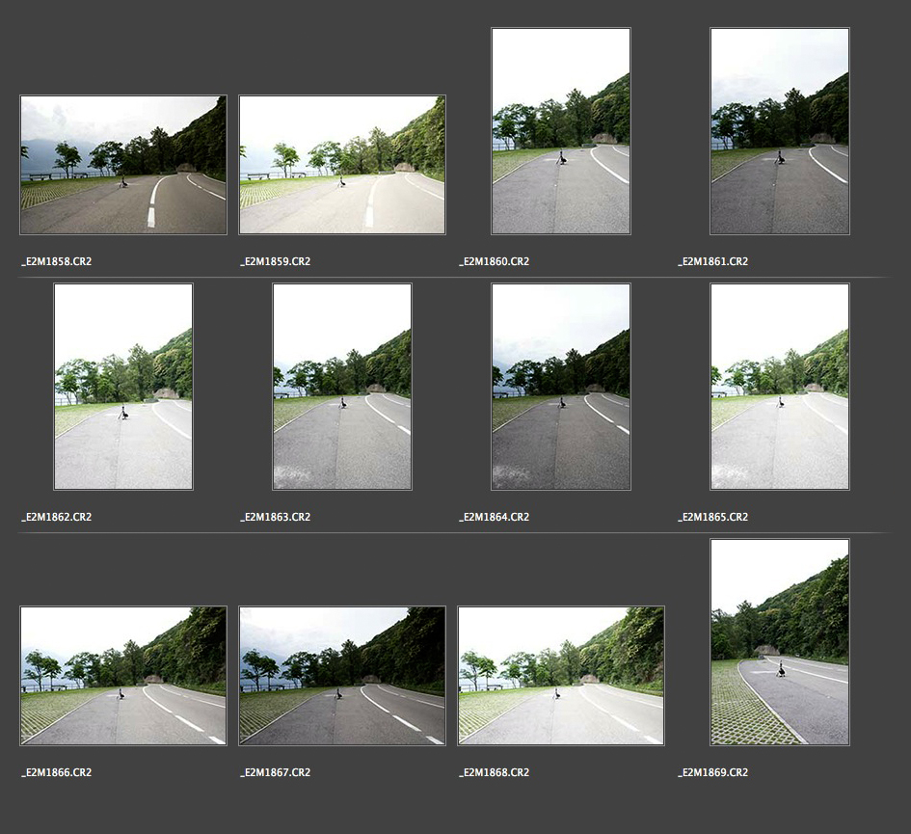Choose the _E2M1863.CR2 road thumbnail
The width and height of the screenshot is (911, 834).
tap(342, 387)
